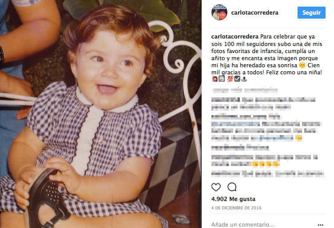The width and height of the screenshot is (334, 228).
Task: Click the yellow emoji row in the fourth blurred comment
Action: [265, 164]
